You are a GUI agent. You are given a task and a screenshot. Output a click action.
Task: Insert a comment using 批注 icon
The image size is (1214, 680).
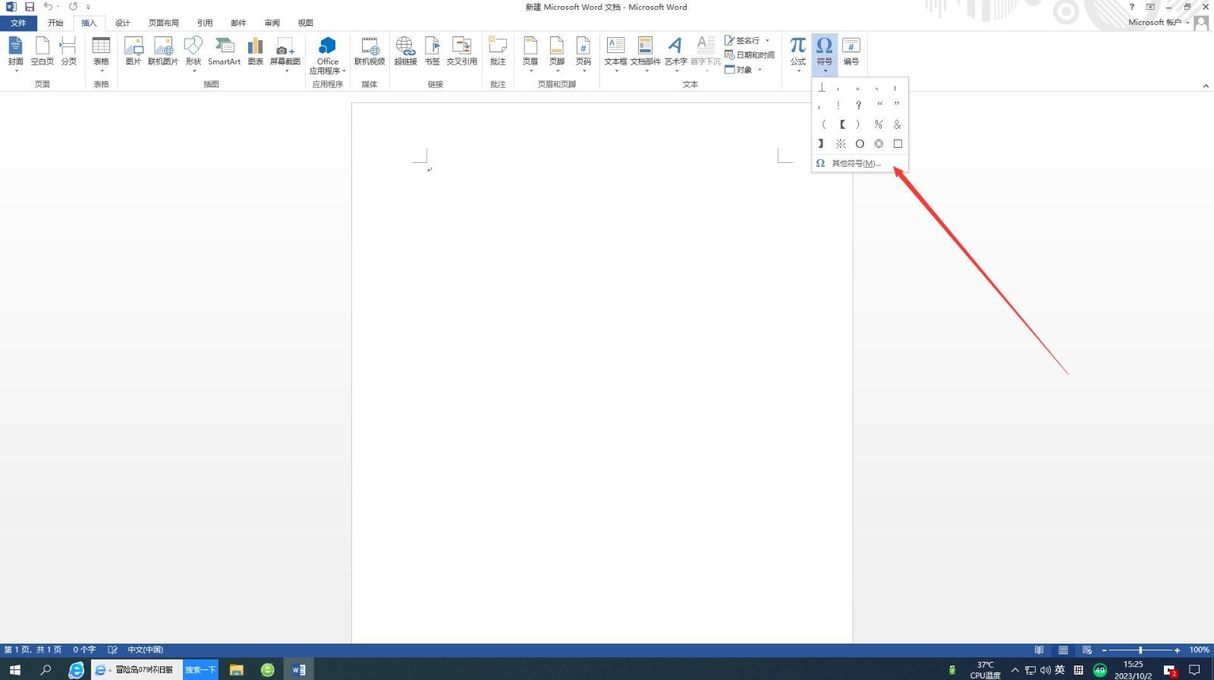[x=498, y=50]
